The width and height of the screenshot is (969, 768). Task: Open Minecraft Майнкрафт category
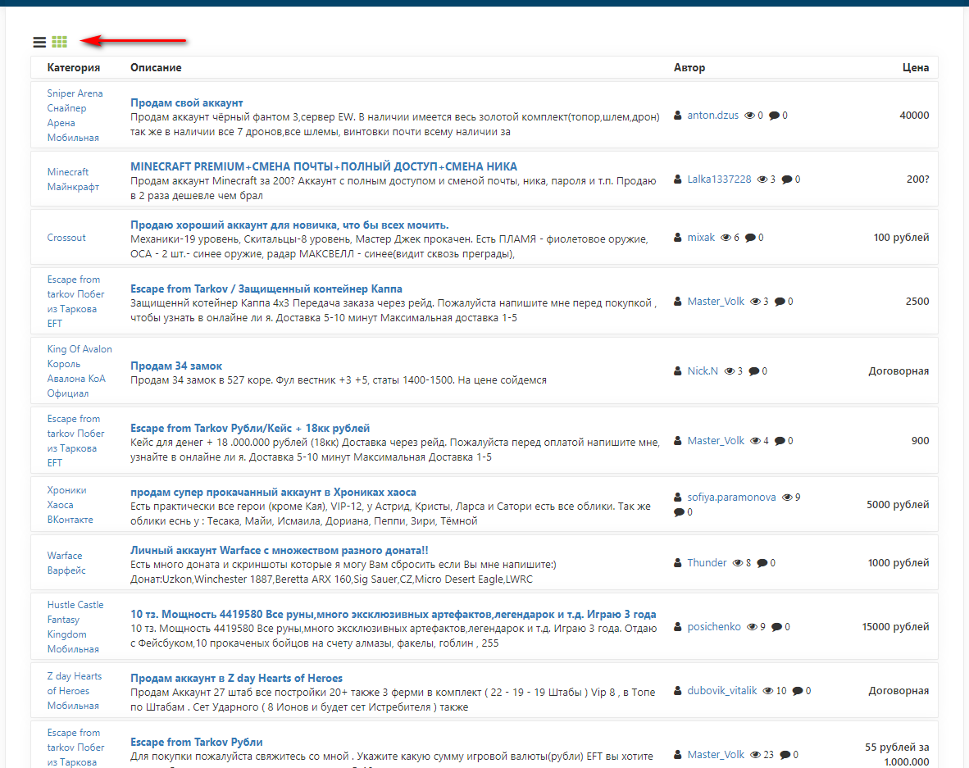click(x=73, y=180)
